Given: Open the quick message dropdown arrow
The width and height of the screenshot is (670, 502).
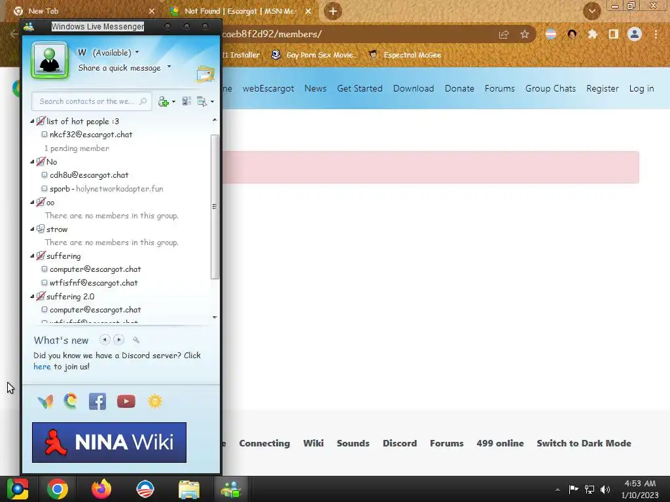Looking at the screenshot, I should [169, 67].
